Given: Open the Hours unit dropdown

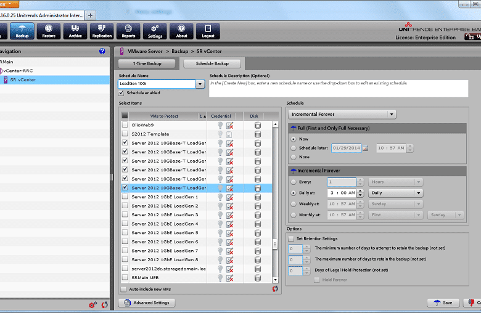Looking at the screenshot, I should click(x=396, y=182).
